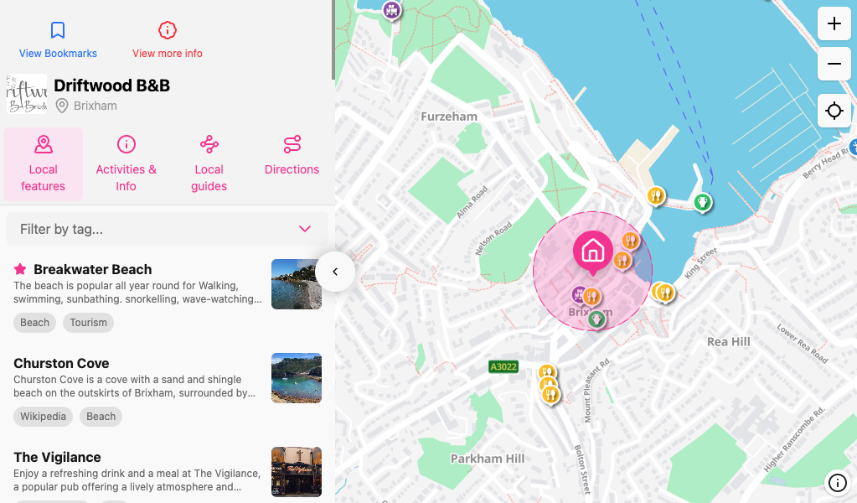857x503 pixels.
Task: Open the Breakwater Beach thumbnail image
Action: pos(296,284)
